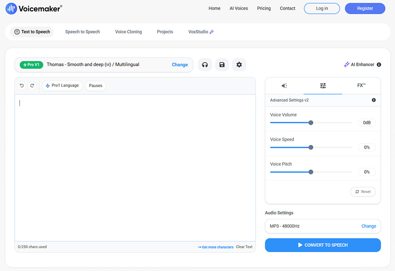Click the Voice Speed 0% value box
395x271 pixels.
point(367,147)
